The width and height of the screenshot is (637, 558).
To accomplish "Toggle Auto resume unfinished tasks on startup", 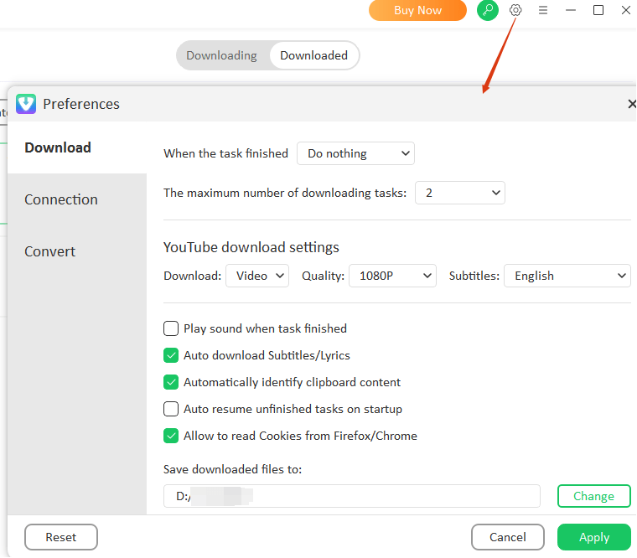I will [x=171, y=409].
